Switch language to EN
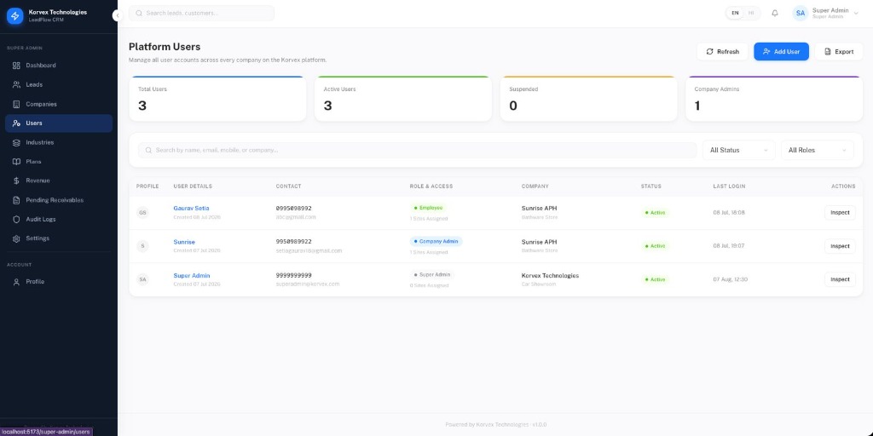 pos(735,13)
